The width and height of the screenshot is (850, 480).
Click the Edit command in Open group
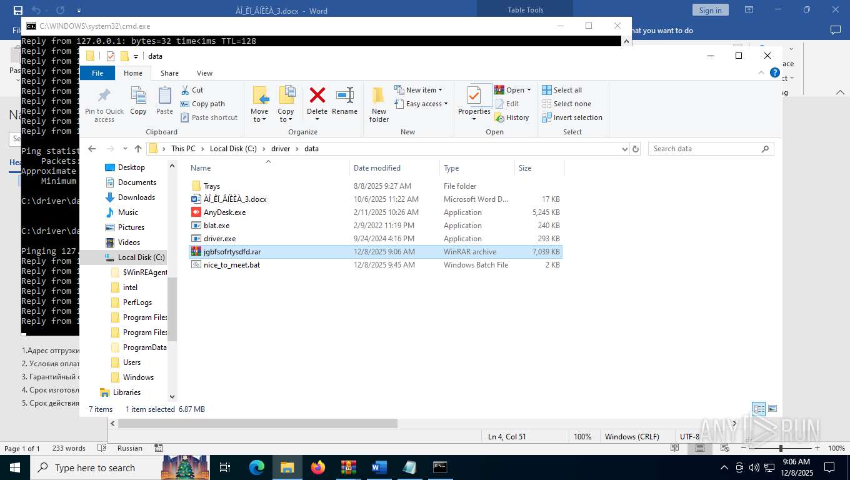[507, 104]
